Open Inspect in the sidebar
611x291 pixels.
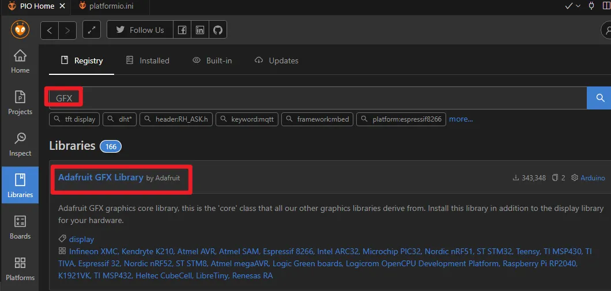click(20, 145)
